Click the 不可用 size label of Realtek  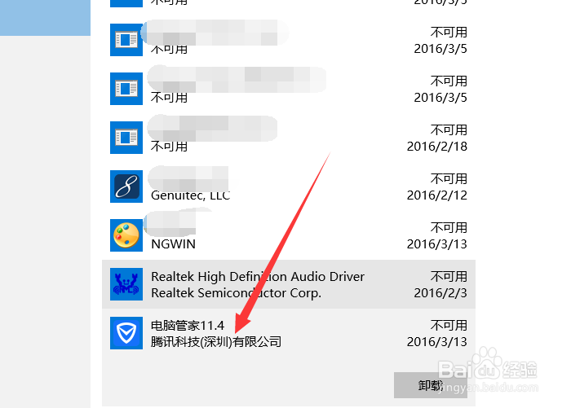pos(449,277)
